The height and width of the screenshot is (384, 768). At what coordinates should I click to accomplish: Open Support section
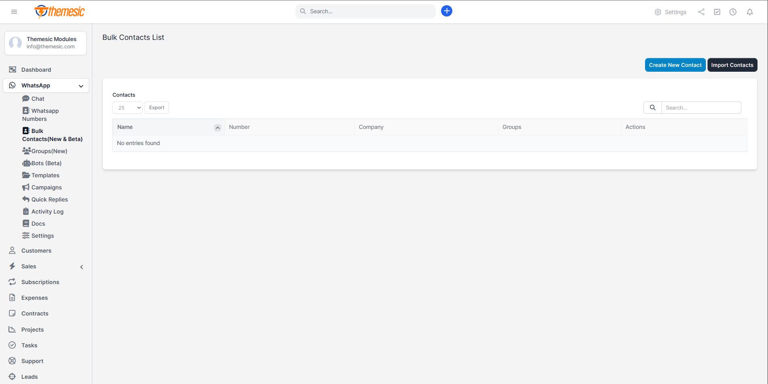click(32, 361)
